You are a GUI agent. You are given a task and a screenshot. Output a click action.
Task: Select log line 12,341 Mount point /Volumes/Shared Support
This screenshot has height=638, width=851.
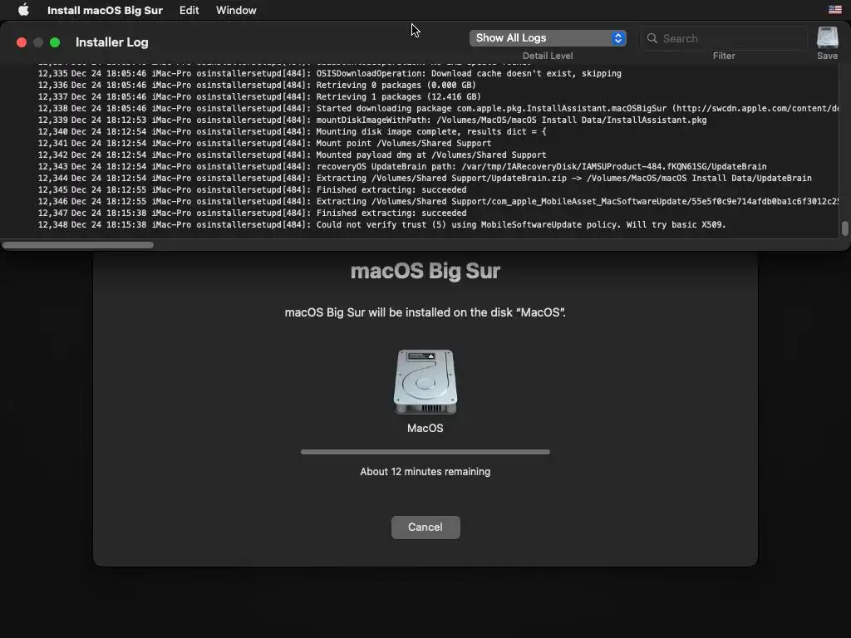264,143
